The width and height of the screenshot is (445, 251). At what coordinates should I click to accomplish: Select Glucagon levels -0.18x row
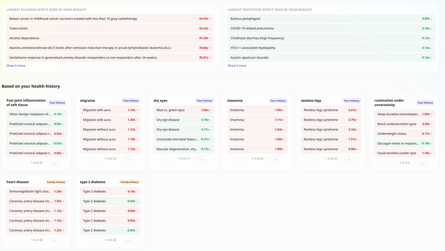[x=405, y=143]
